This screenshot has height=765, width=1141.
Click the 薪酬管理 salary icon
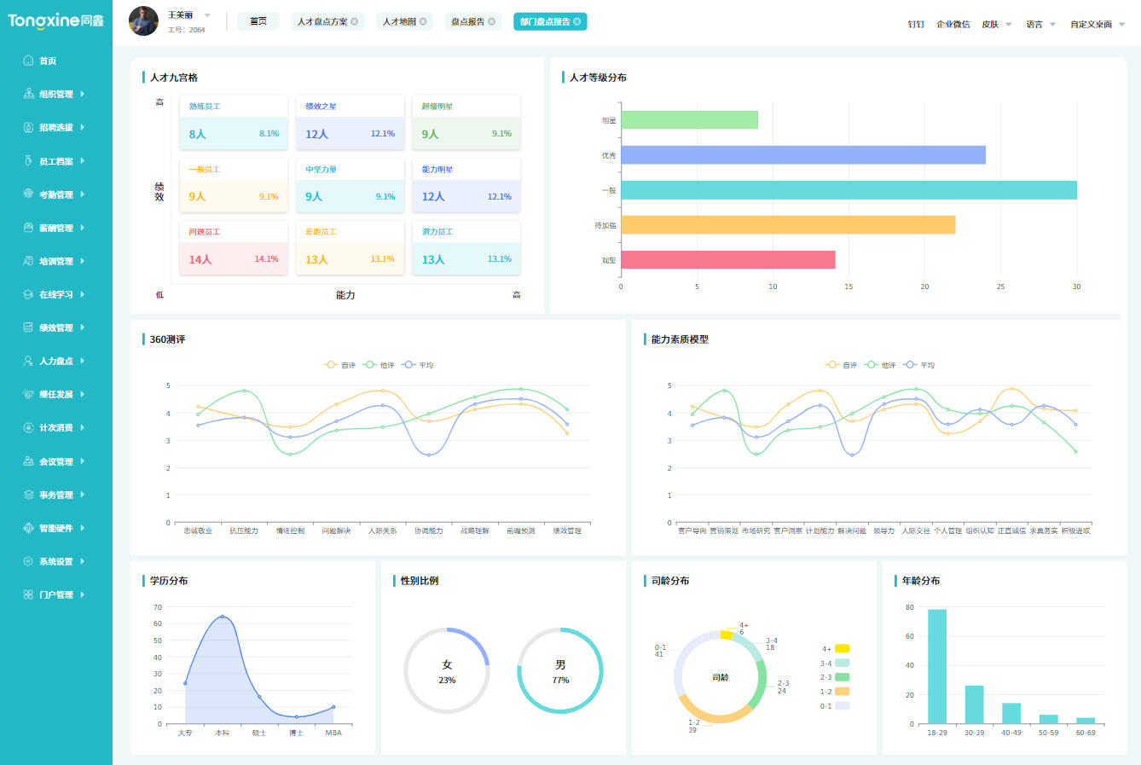(28, 228)
